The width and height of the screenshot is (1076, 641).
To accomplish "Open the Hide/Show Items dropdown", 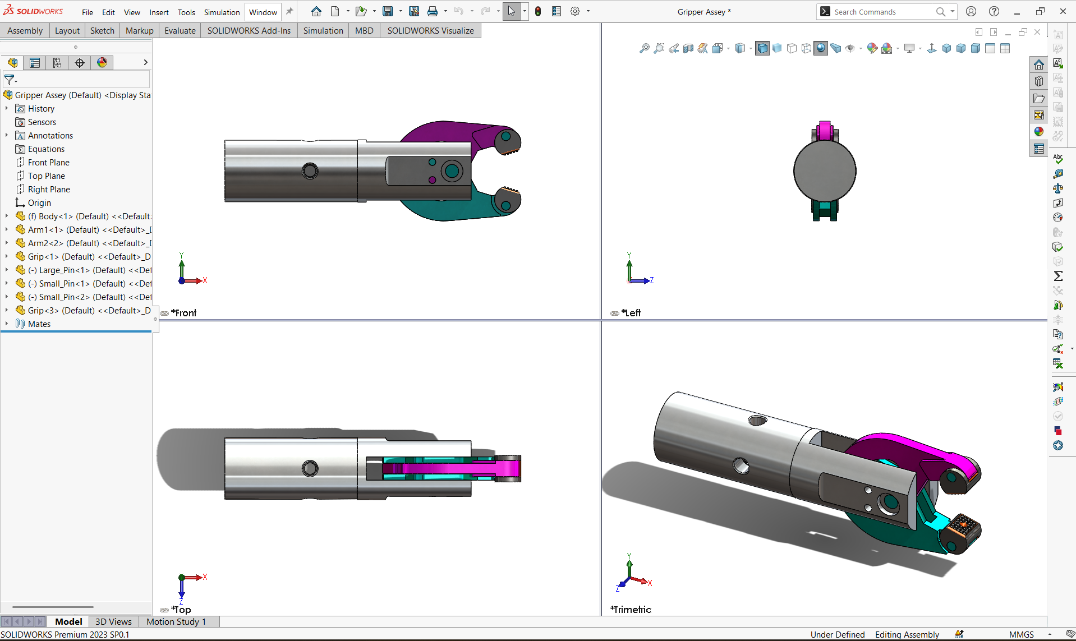I will [x=860, y=48].
